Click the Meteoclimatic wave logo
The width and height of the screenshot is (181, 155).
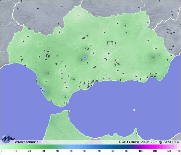8,139
